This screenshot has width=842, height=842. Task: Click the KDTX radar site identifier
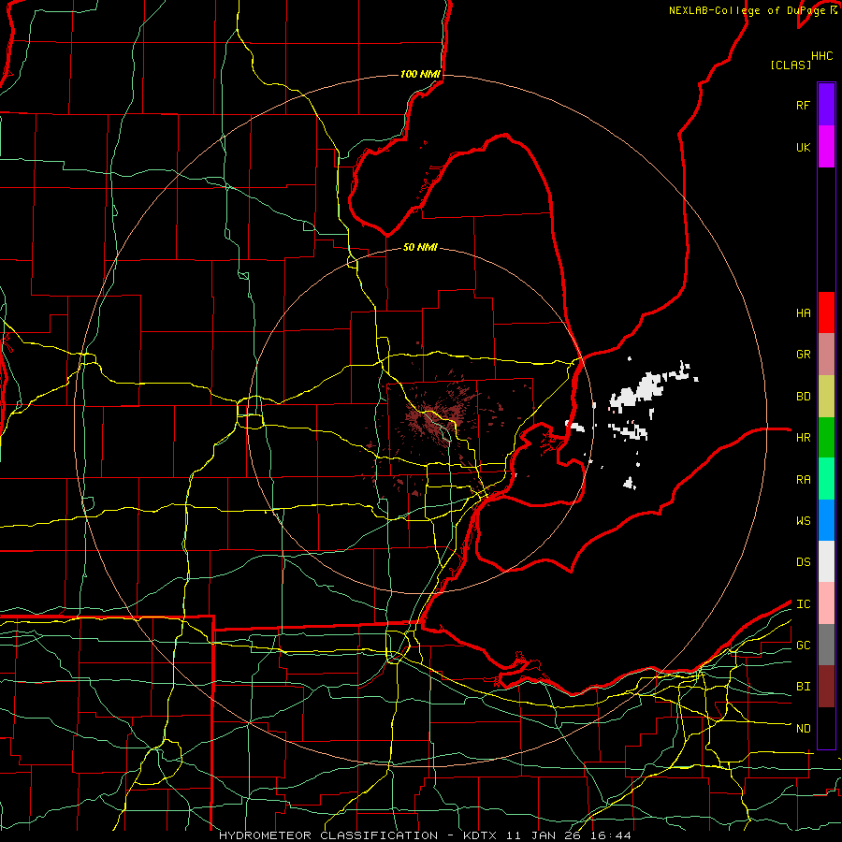coord(481,835)
